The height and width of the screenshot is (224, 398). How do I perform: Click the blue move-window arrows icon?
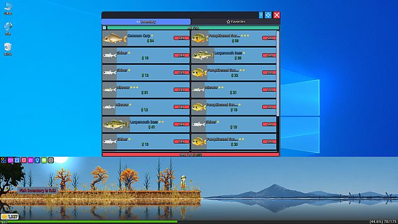(268, 15)
